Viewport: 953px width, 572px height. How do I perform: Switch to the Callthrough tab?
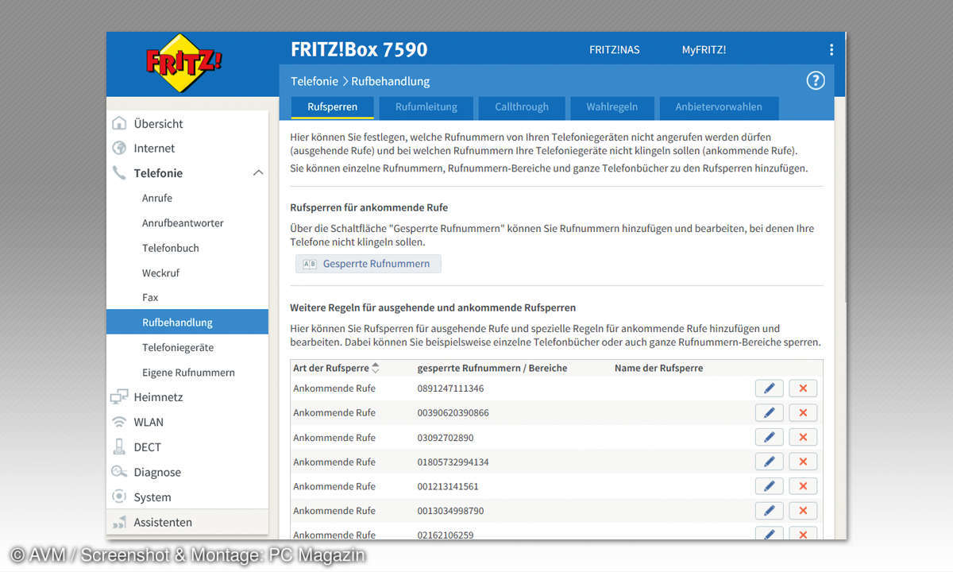pos(522,106)
